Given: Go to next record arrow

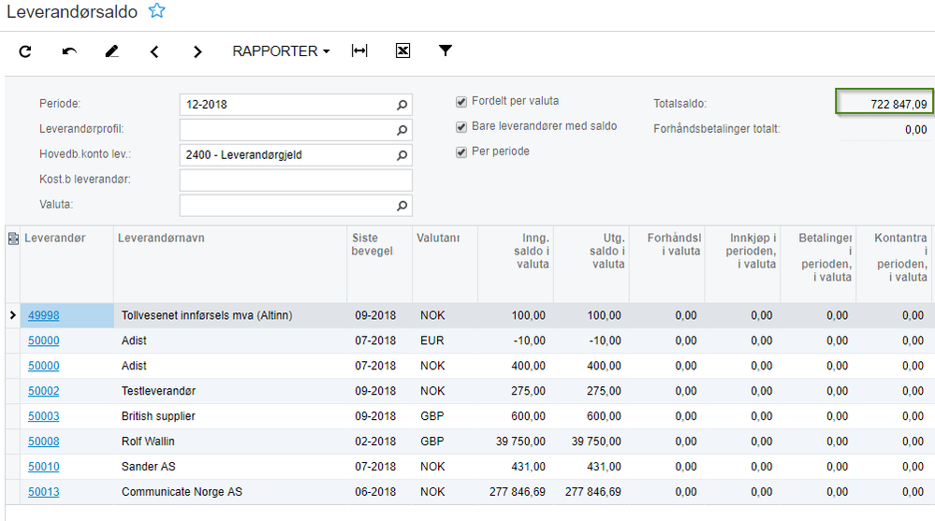Looking at the screenshot, I should [197, 51].
